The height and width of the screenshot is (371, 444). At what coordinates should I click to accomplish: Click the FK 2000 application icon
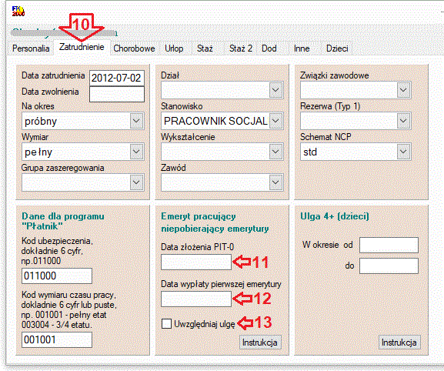point(18,11)
